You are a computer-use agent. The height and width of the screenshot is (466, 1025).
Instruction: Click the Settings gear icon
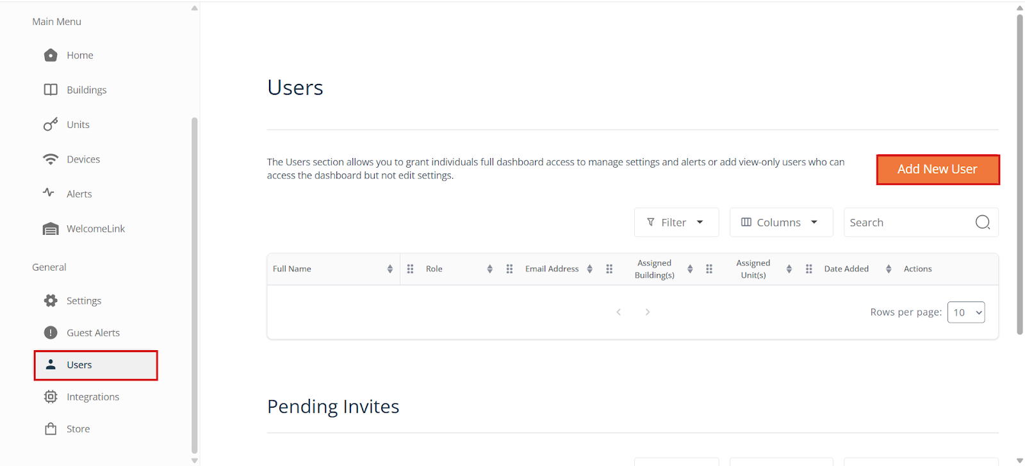point(51,301)
